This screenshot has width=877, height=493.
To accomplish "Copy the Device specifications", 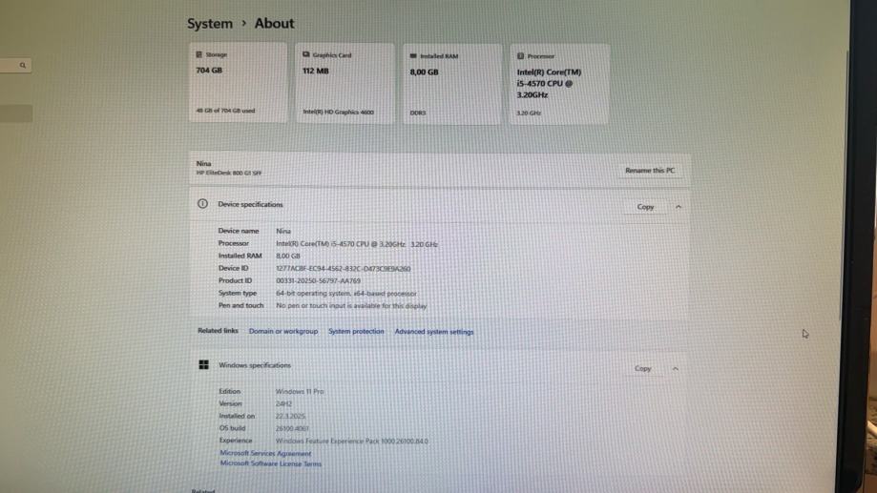I will [645, 207].
